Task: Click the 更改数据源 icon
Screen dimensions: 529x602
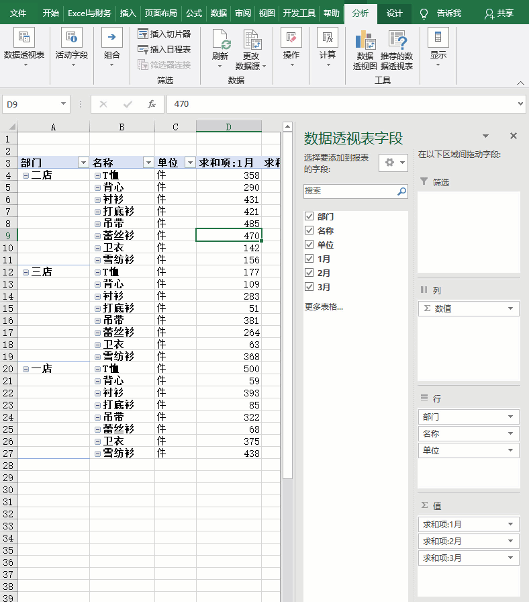Action: [252, 39]
